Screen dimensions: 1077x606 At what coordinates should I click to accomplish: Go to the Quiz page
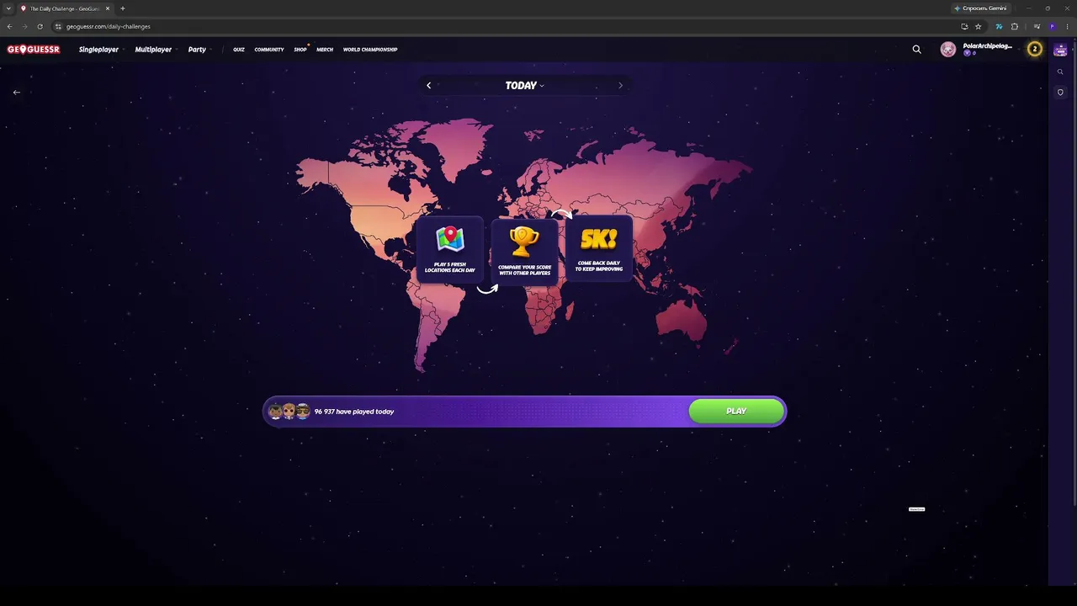pos(239,50)
